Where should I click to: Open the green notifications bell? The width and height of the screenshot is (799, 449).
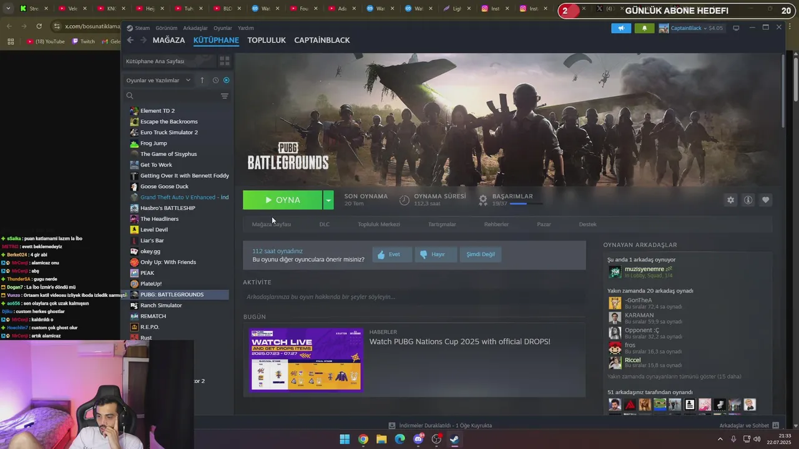pyautogui.click(x=644, y=28)
